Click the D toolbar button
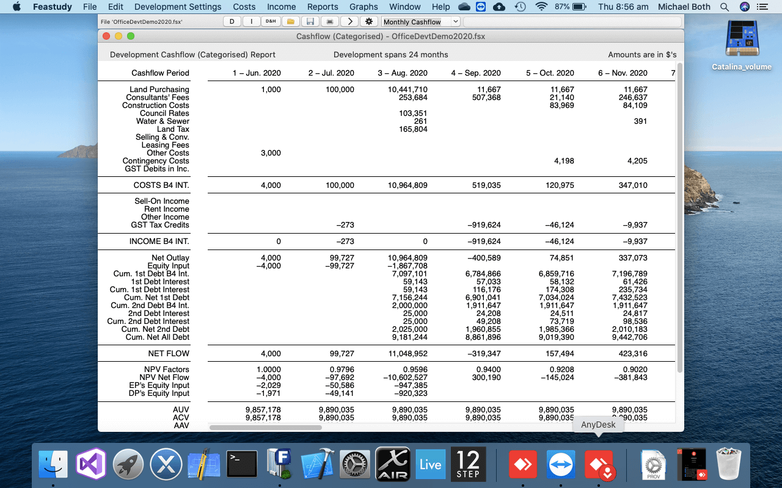 [x=232, y=22]
